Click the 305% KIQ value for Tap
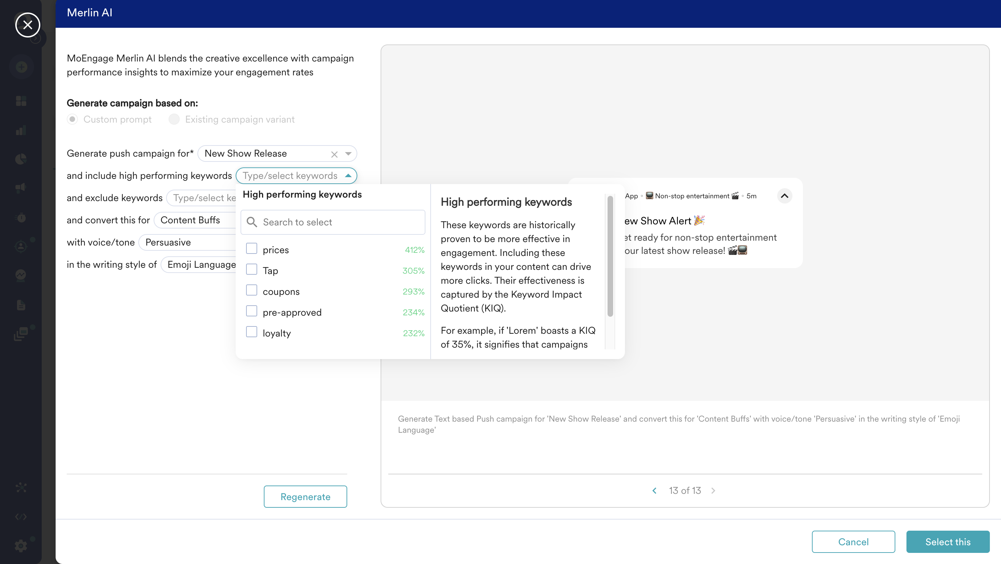Screen dimensions: 1001x564 click(414, 271)
